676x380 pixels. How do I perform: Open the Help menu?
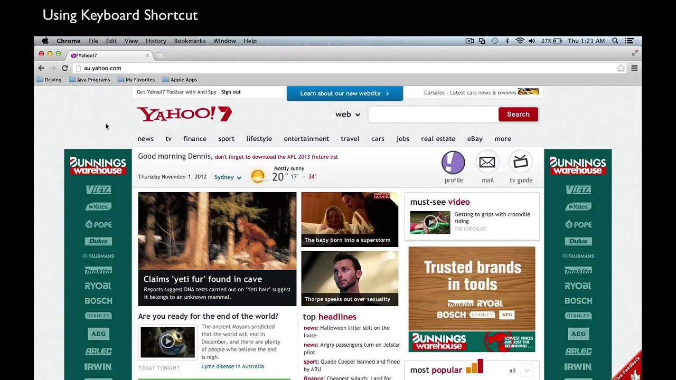[250, 41]
